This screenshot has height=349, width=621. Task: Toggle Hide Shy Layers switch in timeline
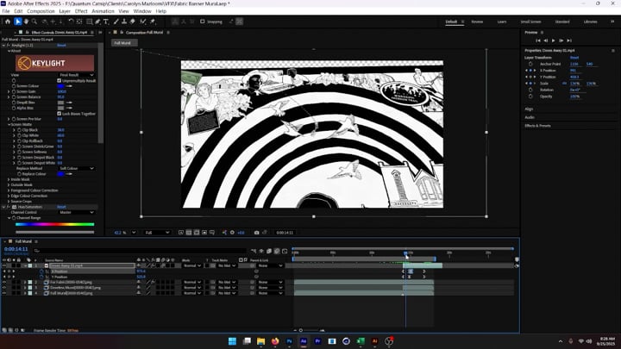(x=261, y=252)
